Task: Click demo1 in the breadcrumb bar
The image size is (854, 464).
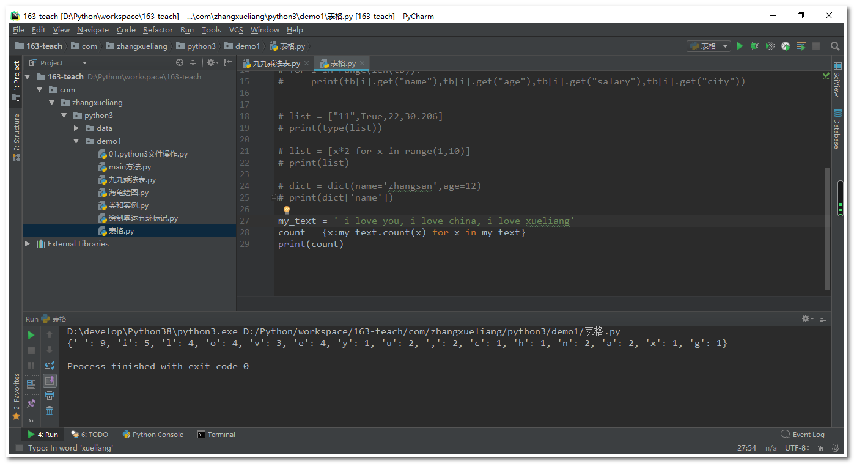Action: 247,46
